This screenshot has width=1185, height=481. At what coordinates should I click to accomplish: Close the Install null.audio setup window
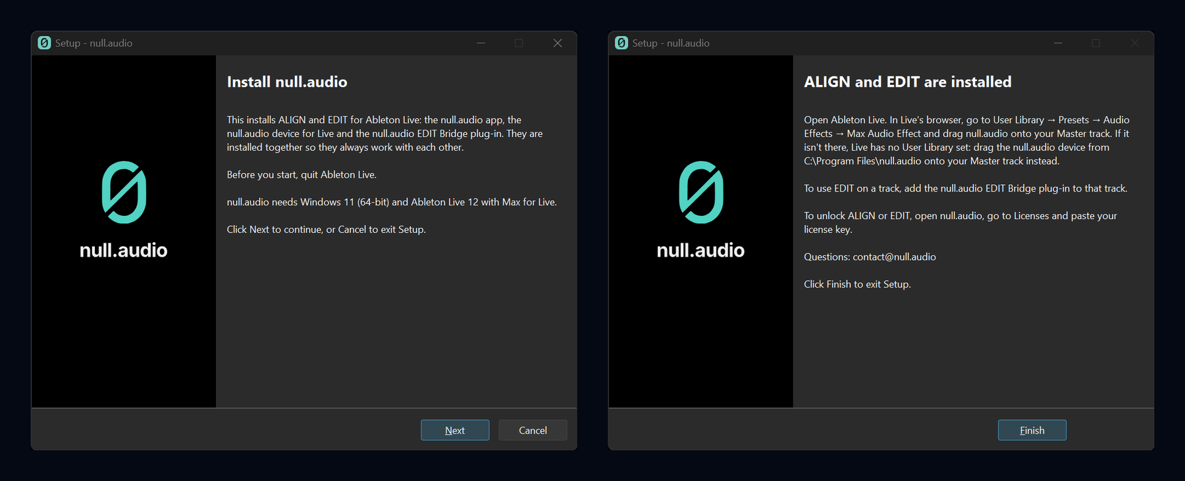point(558,43)
